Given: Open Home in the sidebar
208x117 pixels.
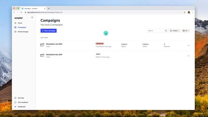Looking at the screenshot, I should [20, 23].
